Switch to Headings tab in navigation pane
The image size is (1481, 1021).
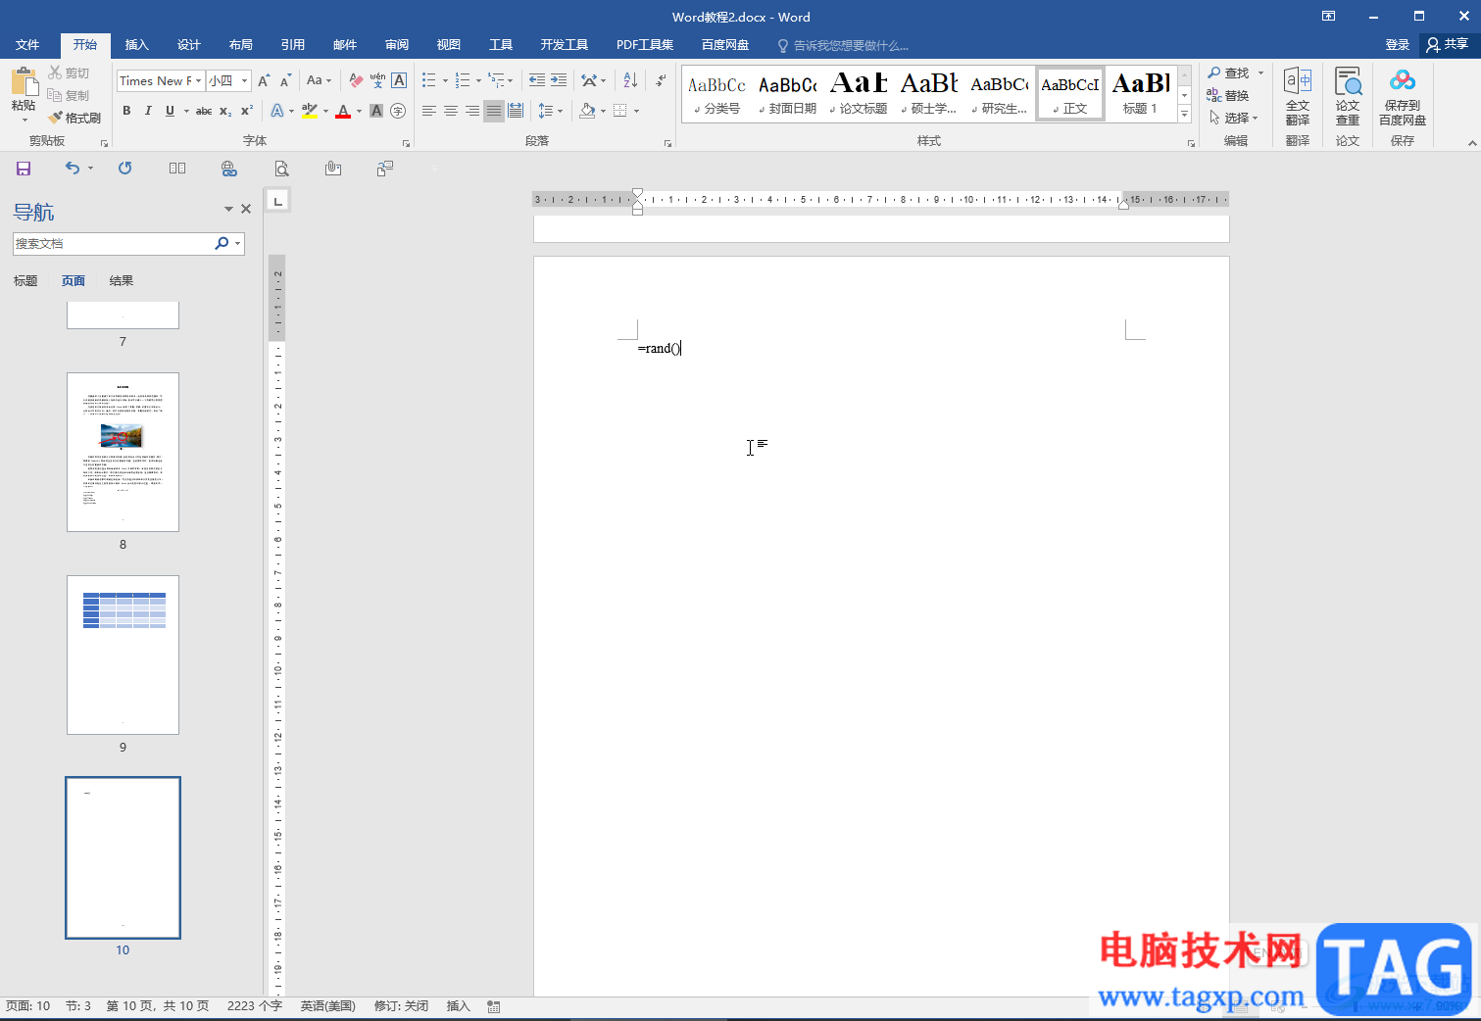click(x=25, y=281)
